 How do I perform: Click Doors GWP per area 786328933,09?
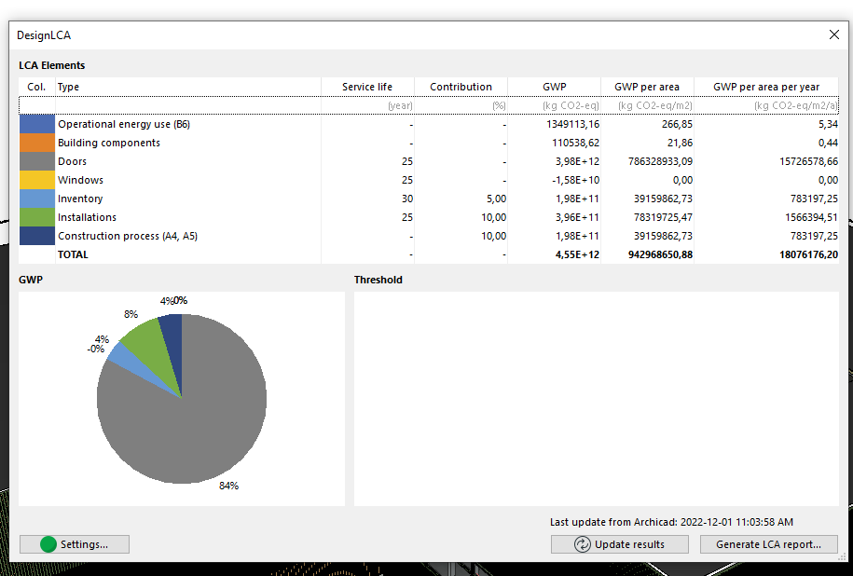[660, 161]
